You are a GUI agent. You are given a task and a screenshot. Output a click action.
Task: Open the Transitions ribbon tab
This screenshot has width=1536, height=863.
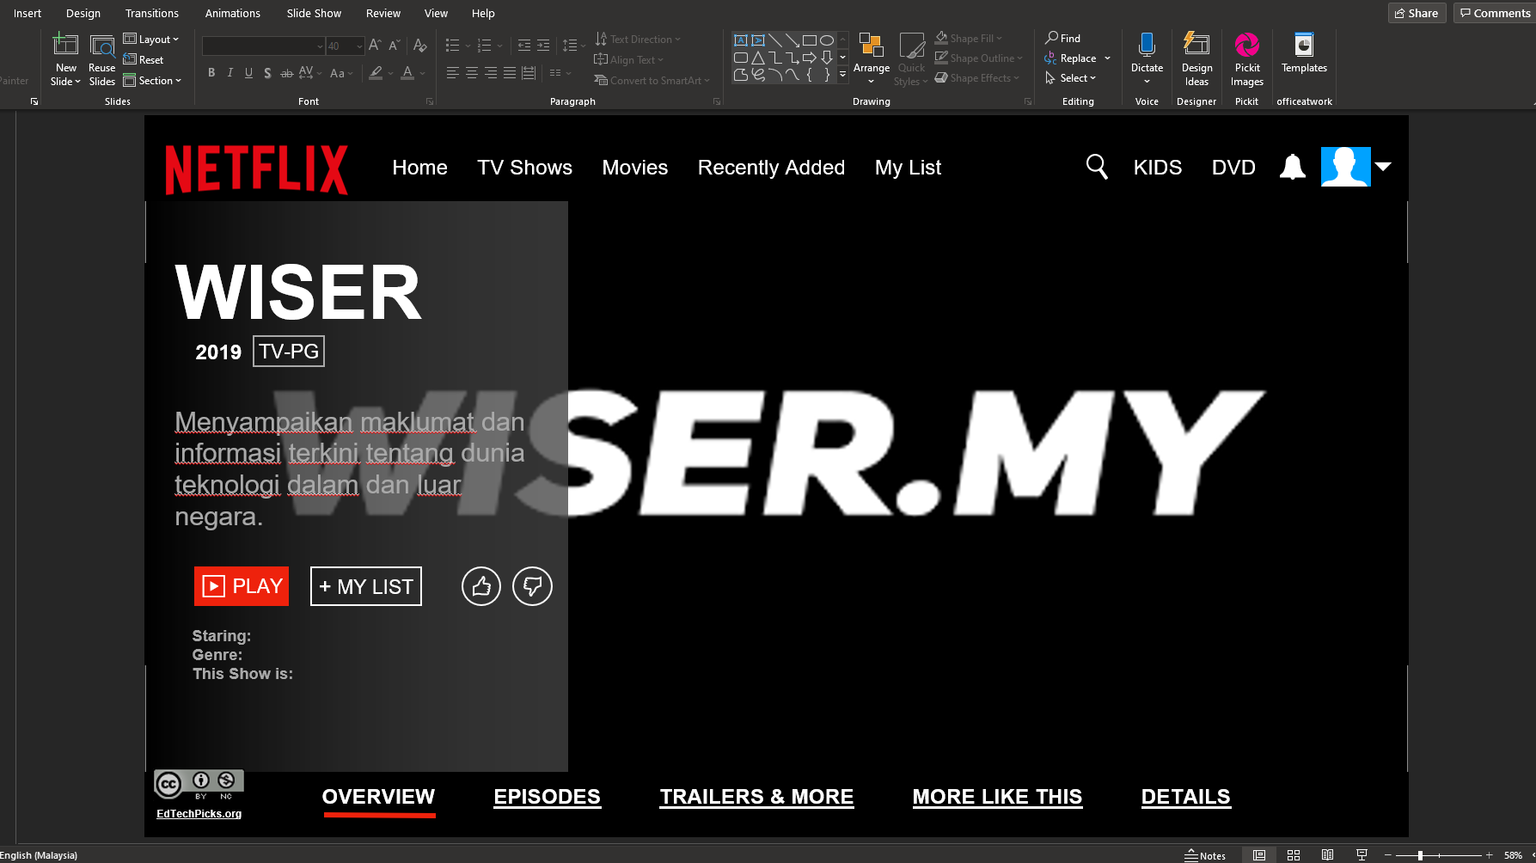tap(151, 13)
